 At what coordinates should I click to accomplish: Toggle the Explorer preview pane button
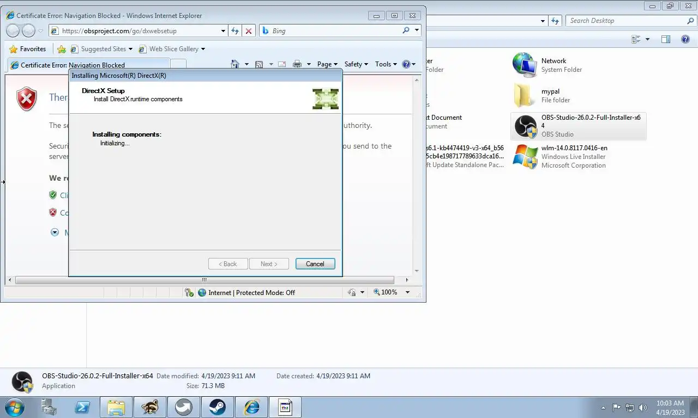click(666, 39)
